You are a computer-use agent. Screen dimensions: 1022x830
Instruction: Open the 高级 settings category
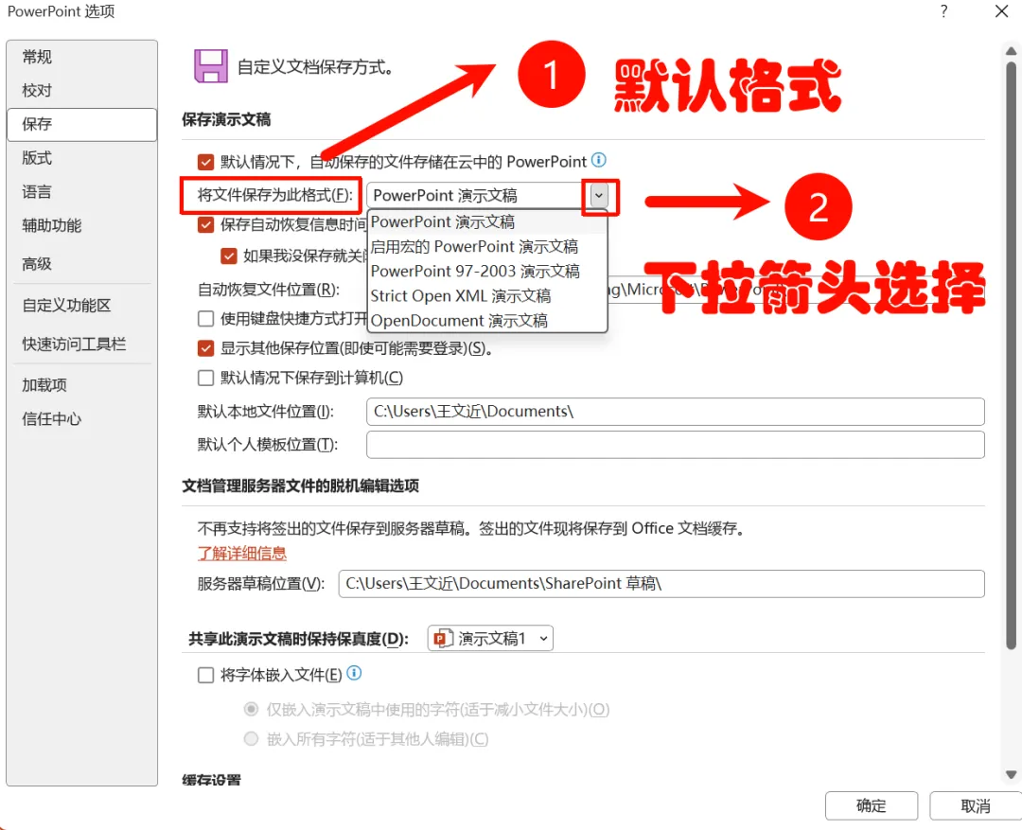[x=81, y=264]
